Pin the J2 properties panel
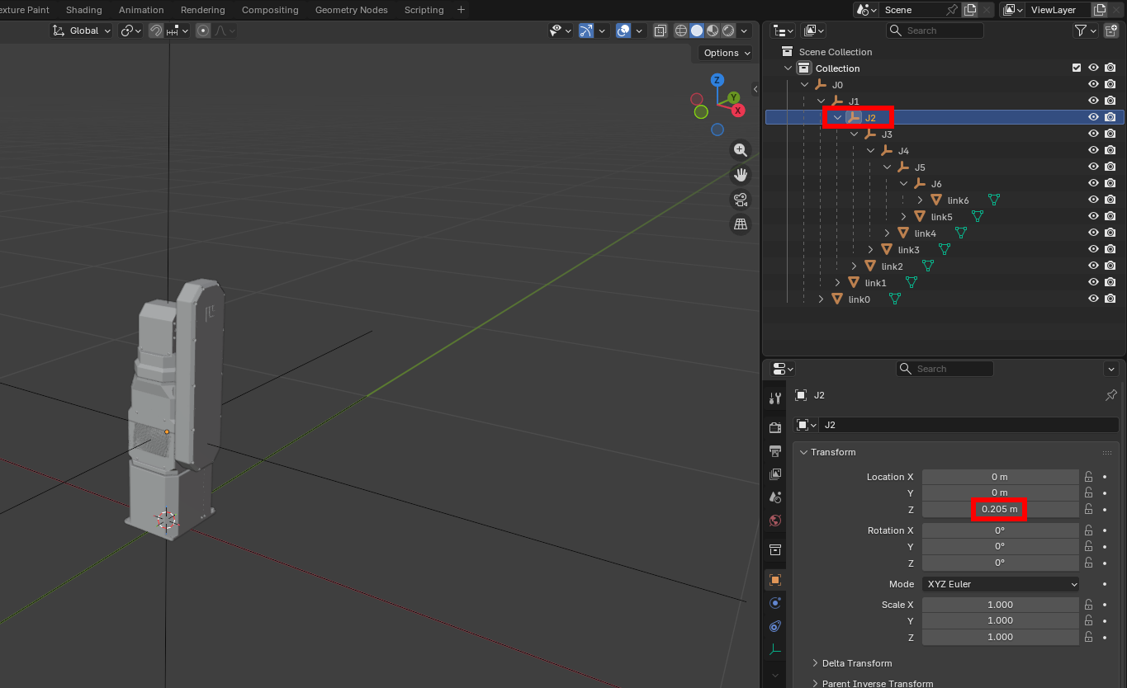Screen dimensions: 1127x688 click(x=1110, y=395)
